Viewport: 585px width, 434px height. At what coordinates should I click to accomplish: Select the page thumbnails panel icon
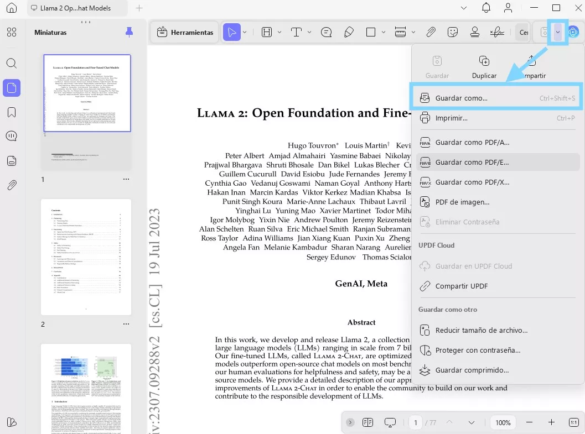(12, 88)
